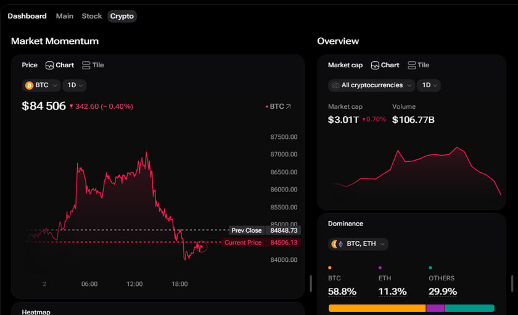Click the Prev Close label on the chart
The height and width of the screenshot is (315, 518).
pyautogui.click(x=247, y=230)
